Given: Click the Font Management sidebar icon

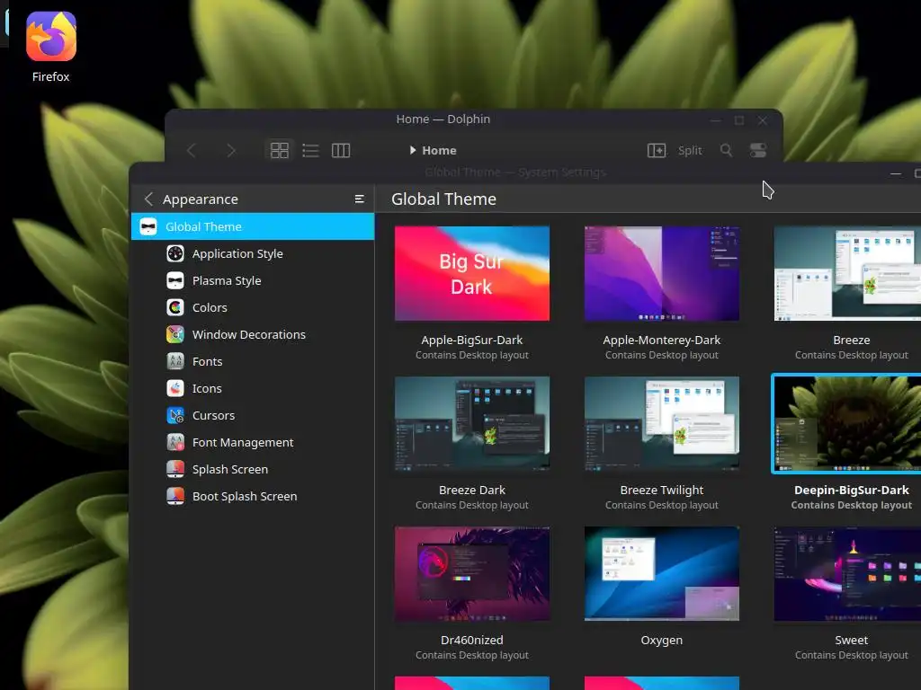Looking at the screenshot, I should pos(175,442).
